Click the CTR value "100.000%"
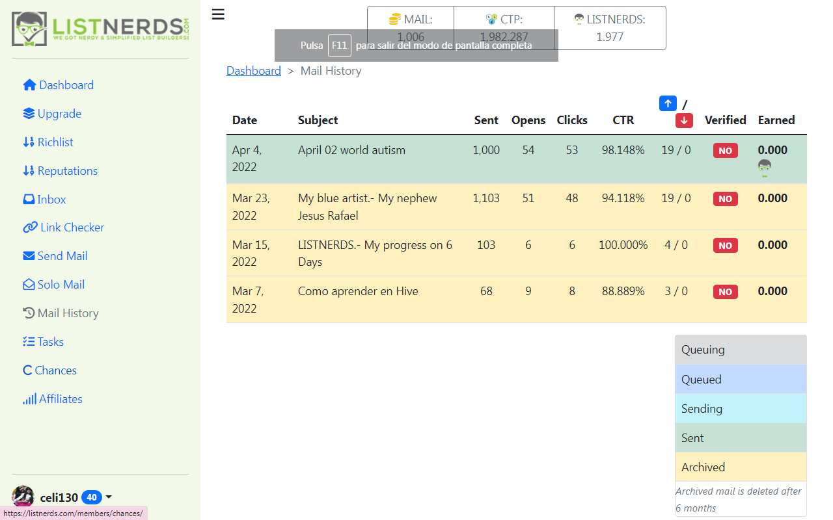Viewport: 833px width, 520px height. pyautogui.click(x=623, y=245)
